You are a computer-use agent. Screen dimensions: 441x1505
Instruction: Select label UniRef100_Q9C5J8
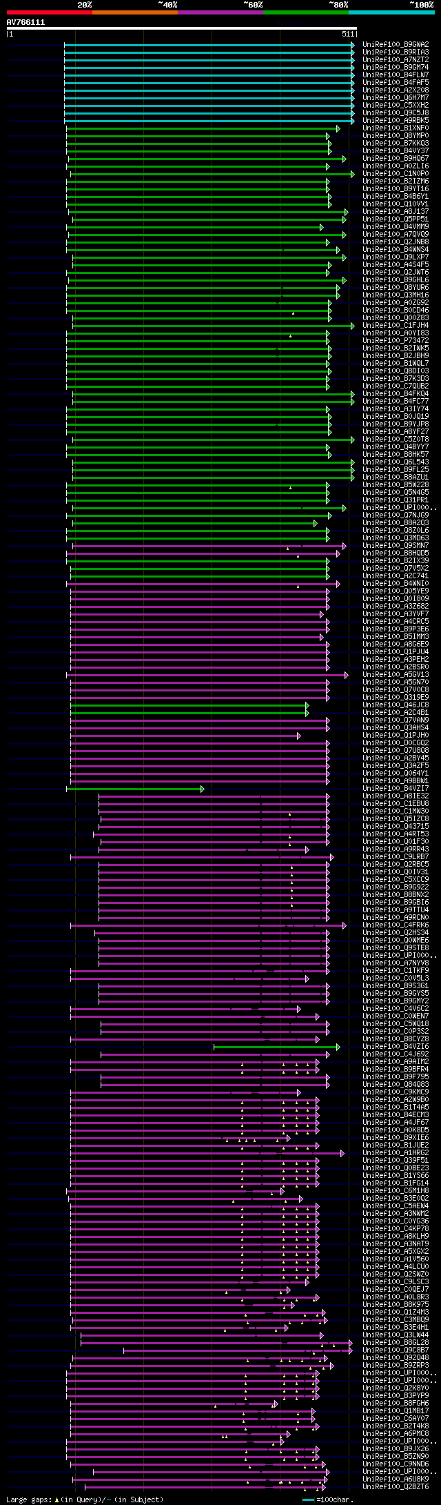pyautogui.click(x=396, y=112)
